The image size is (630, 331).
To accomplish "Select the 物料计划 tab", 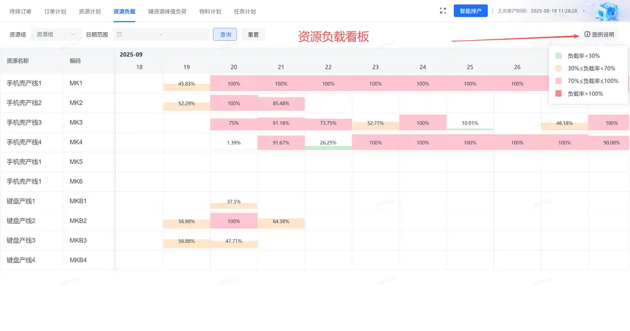I will tap(210, 11).
